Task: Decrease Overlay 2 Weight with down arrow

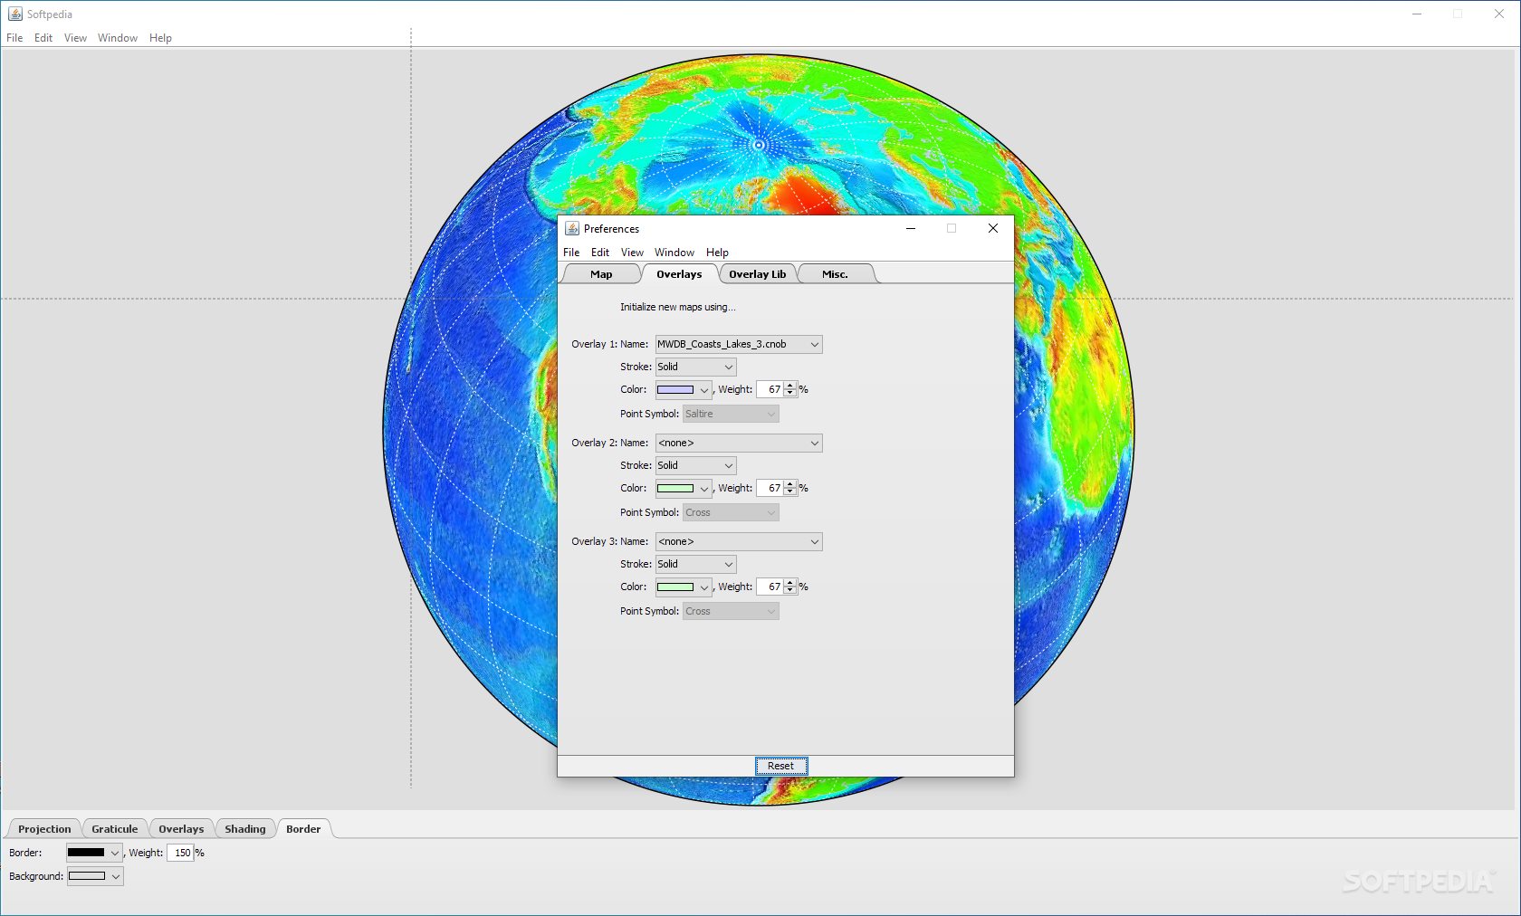Action: pos(790,492)
